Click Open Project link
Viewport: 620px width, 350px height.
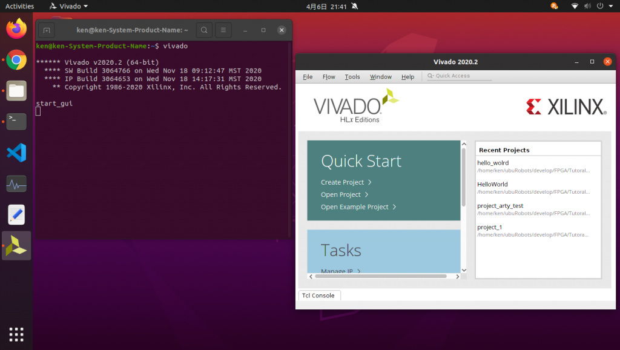tap(340, 194)
